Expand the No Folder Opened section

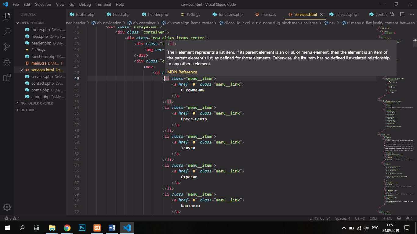click(x=37, y=103)
